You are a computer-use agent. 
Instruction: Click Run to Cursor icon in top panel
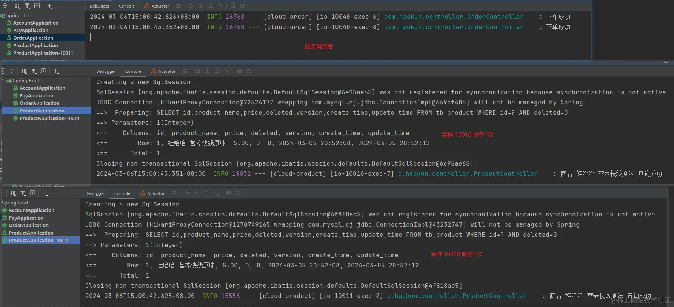[x=220, y=6]
